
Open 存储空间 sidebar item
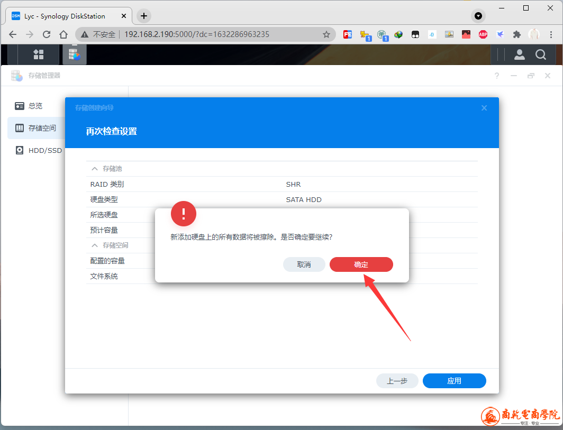click(x=42, y=128)
